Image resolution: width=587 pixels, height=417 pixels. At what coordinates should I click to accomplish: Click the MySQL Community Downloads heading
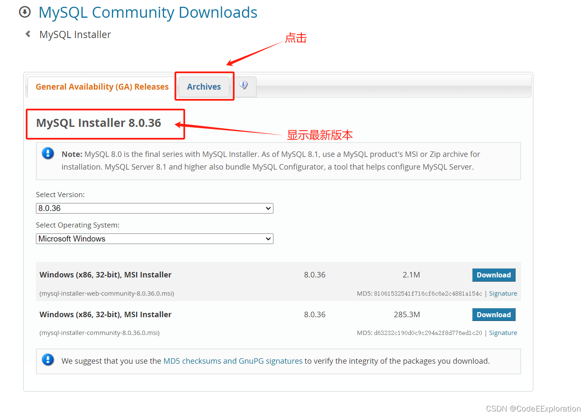tap(148, 12)
